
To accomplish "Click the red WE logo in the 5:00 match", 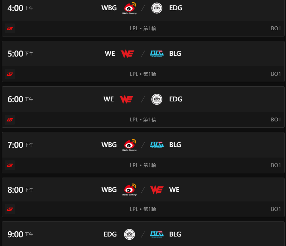I will (126, 54).
